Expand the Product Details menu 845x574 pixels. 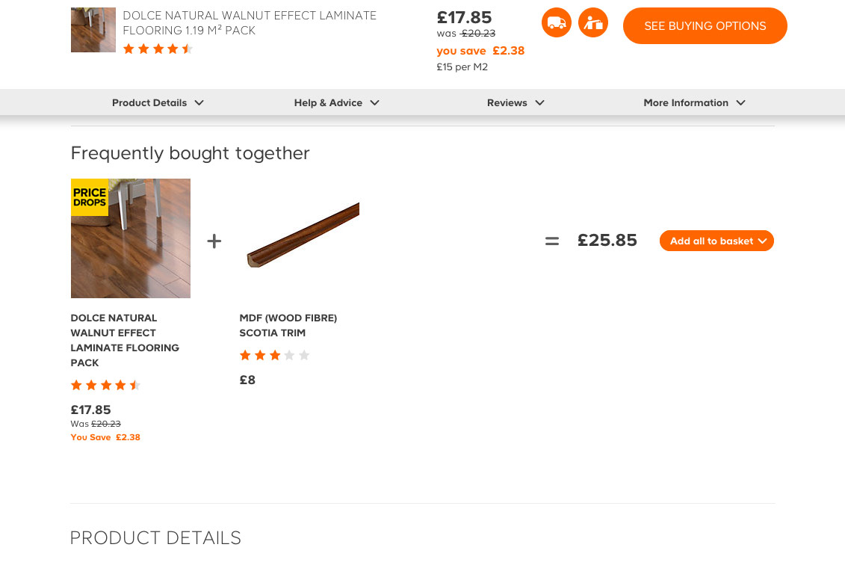[158, 103]
